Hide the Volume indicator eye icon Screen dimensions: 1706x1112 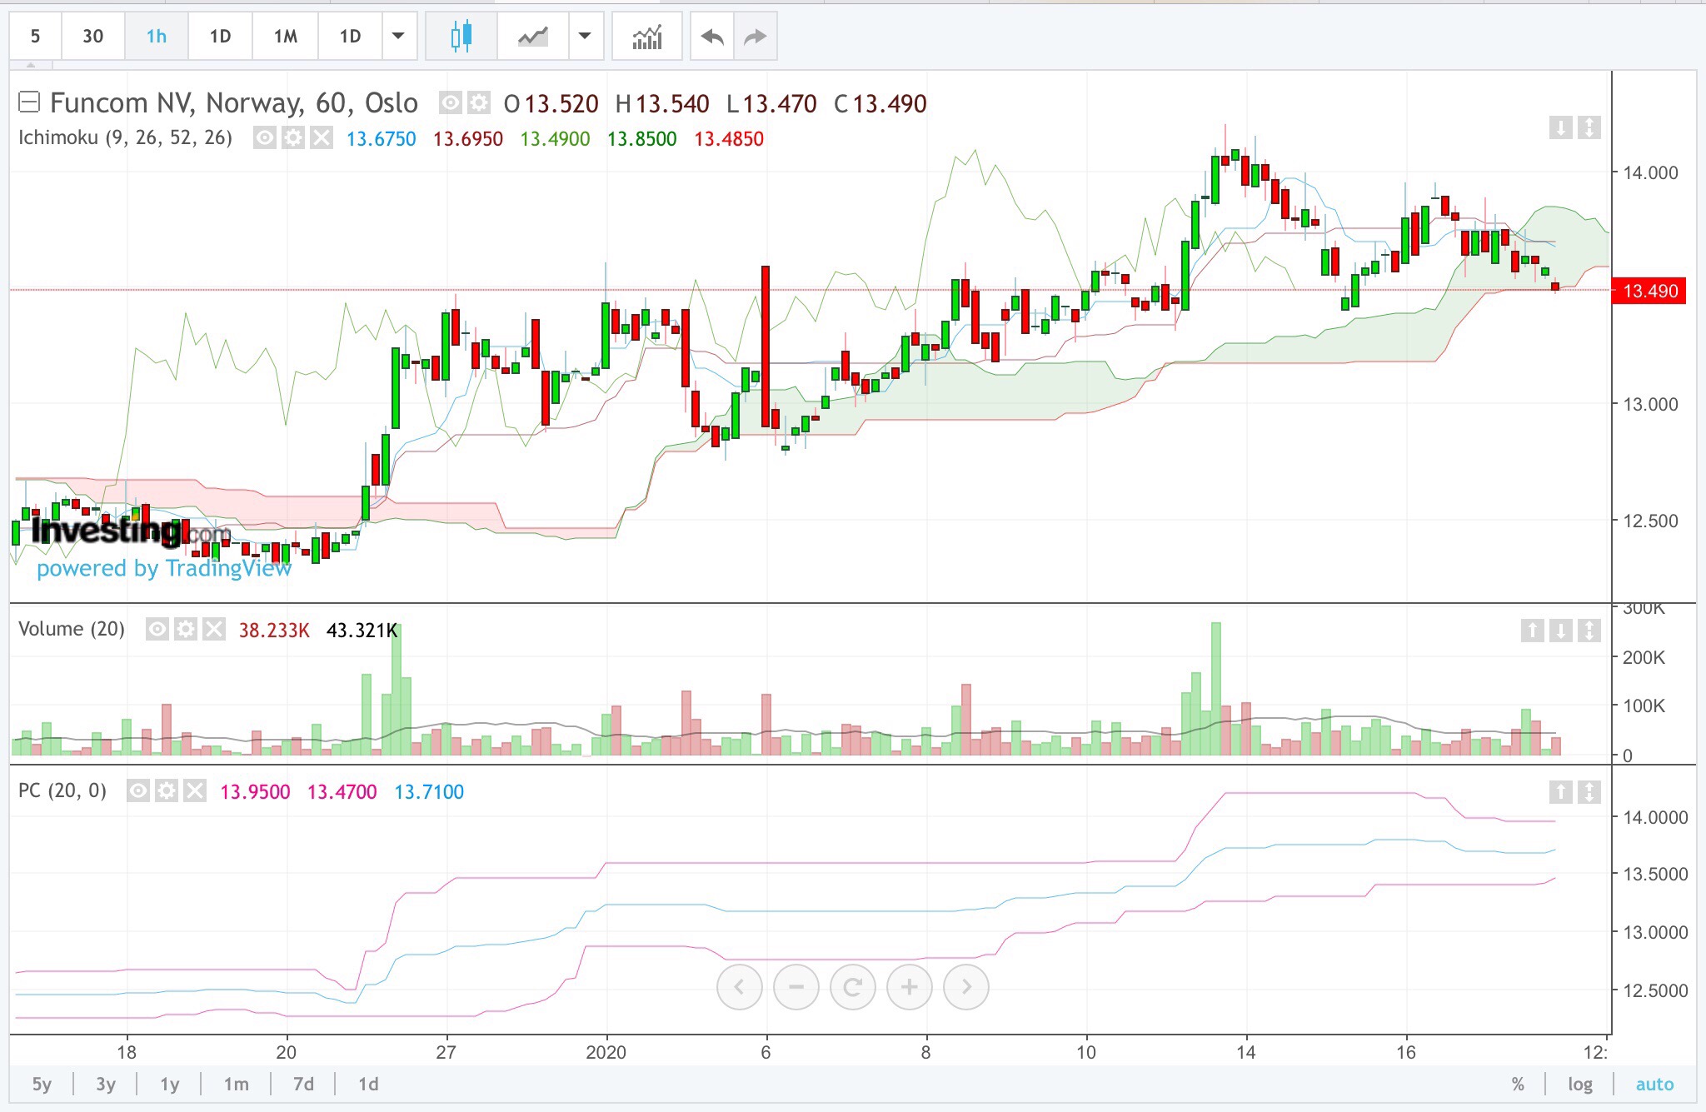(157, 629)
